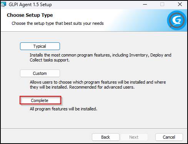The width and height of the screenshot is (188, 144).
Task: Choose the Typical setup type
Action: [x=40, y=46]
